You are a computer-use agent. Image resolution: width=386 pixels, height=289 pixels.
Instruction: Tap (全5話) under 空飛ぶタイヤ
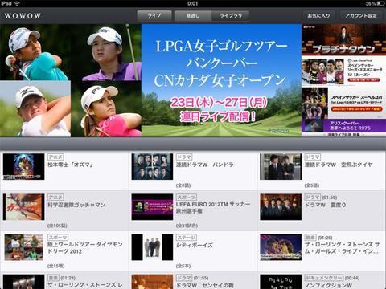[312, 185]
